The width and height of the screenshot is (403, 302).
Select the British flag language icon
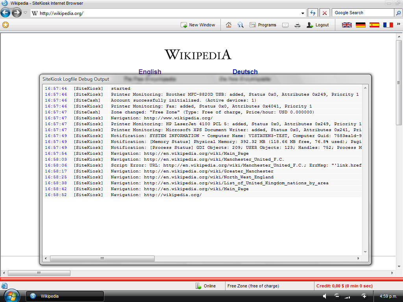pos(347,25)
